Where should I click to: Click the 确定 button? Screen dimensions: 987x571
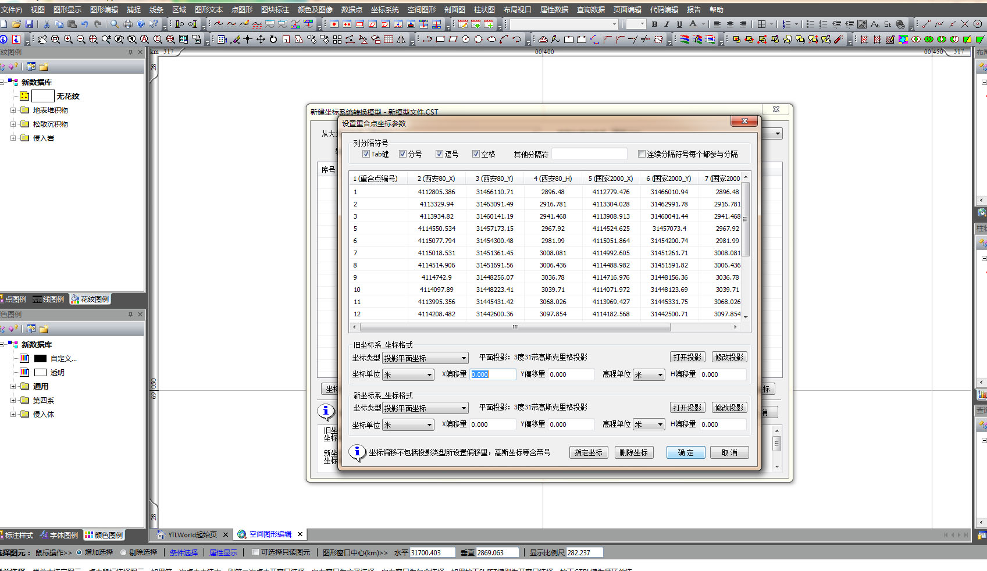click(x=686, y=452)
